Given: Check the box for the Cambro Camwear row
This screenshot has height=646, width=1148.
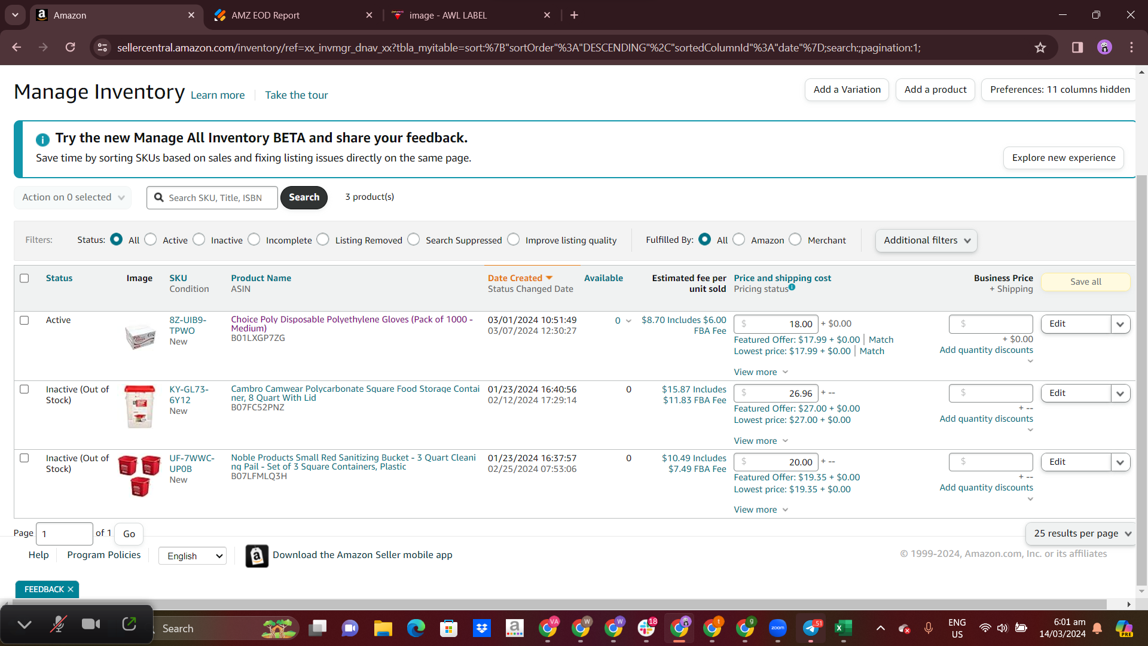Looking at the screenshot, I should click(x=25, y=389).
